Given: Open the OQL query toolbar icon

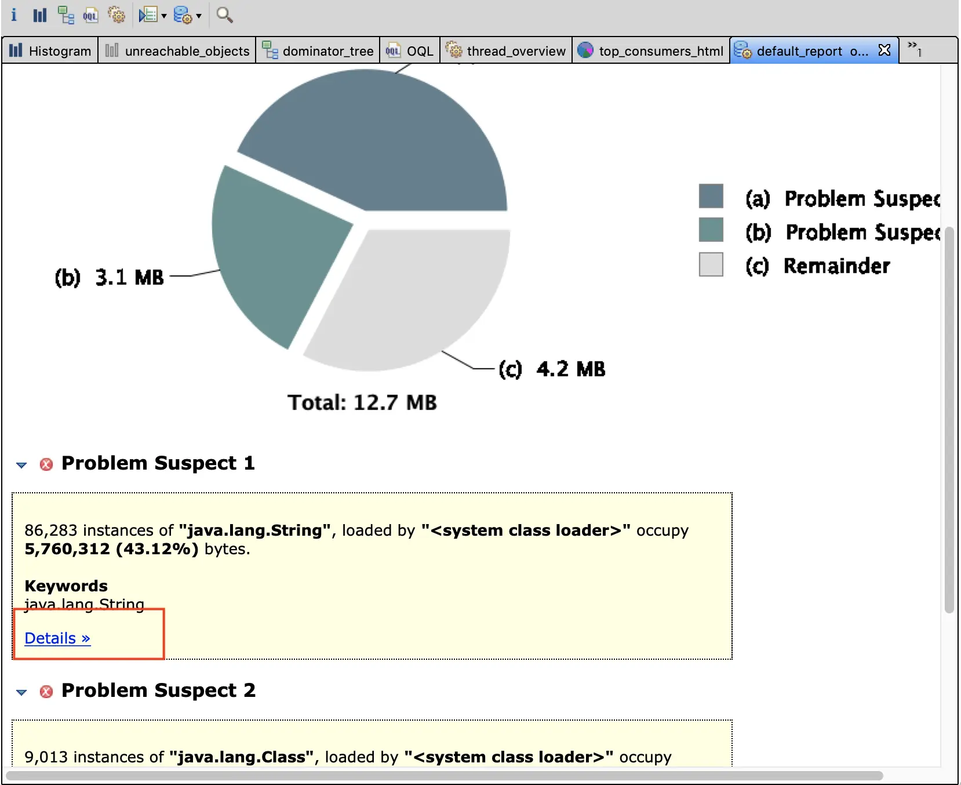Looking at the screenshot, I should click(x=90, y=14).
